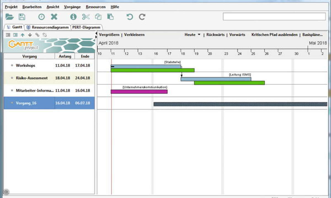Open the Heute dropdown arrow
The width and height of the screenshot is (331, 198).
199,35
